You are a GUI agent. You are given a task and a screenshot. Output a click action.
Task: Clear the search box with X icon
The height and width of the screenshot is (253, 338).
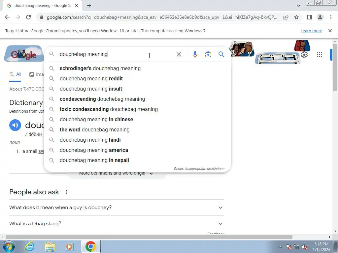179,54
